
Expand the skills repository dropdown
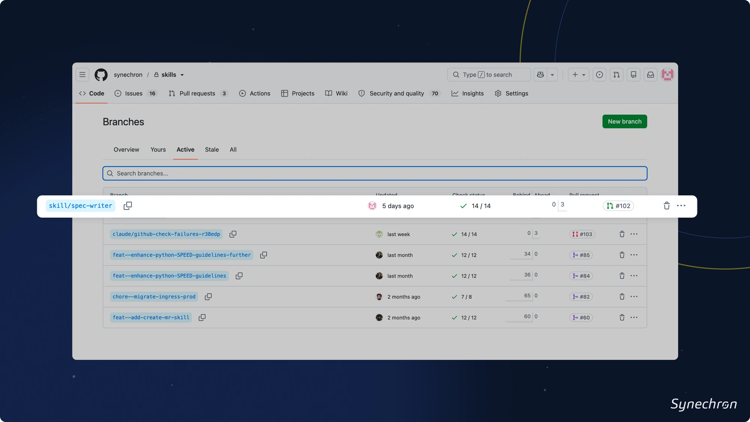click(182, 75)
